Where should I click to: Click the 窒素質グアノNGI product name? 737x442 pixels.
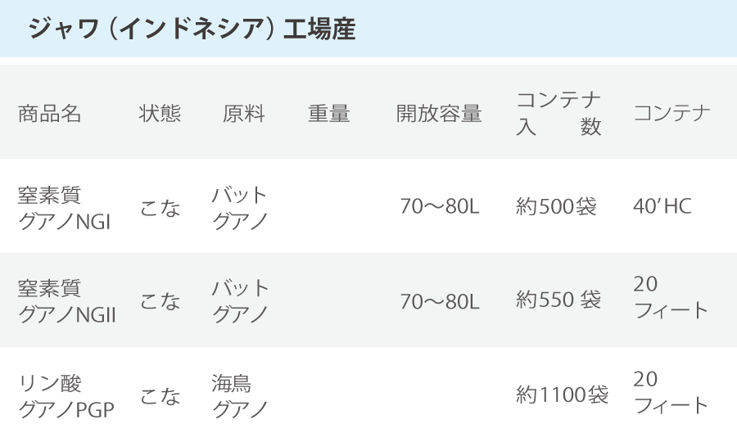coord(64,208)
